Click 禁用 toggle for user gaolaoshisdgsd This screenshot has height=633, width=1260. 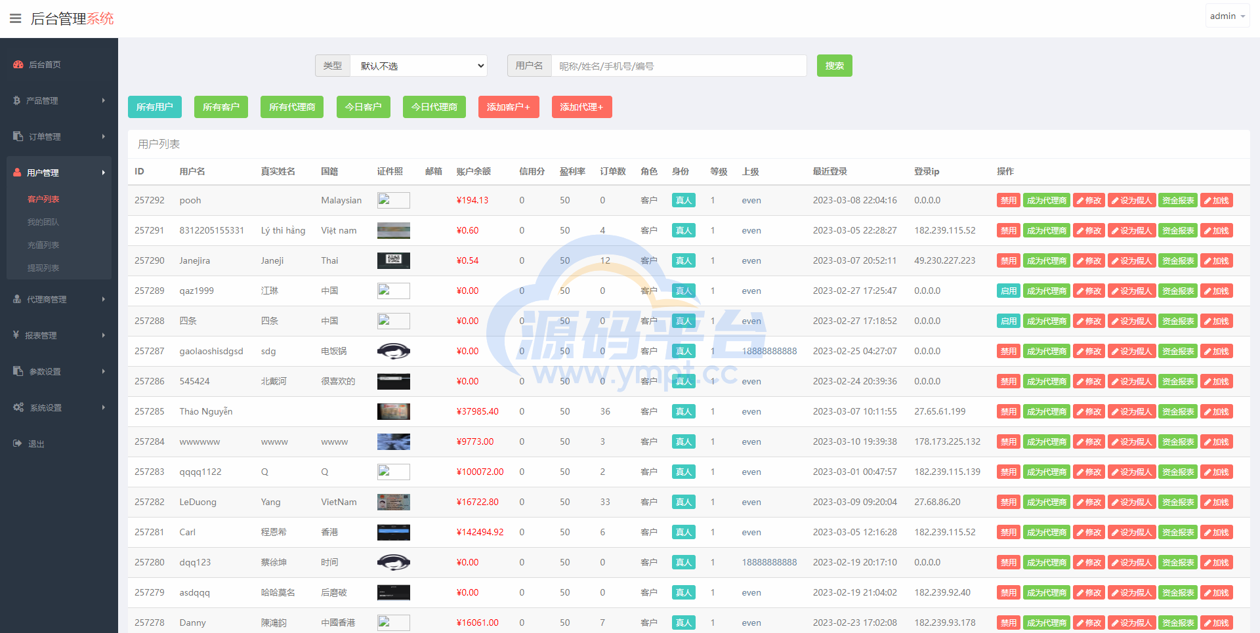[1009, 351]
